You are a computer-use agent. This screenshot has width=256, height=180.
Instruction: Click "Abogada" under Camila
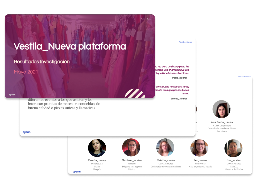coord(97,169)
